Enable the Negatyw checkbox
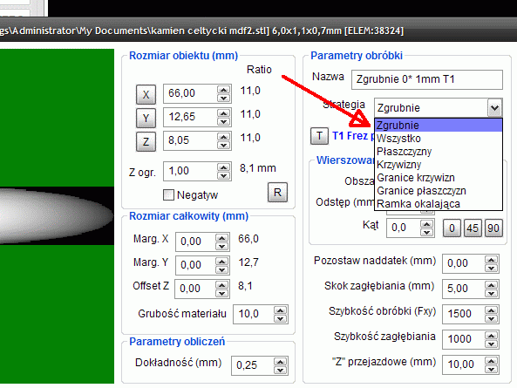Image resolution: width=517 pixels, height=388 pixels. (168, 194)
